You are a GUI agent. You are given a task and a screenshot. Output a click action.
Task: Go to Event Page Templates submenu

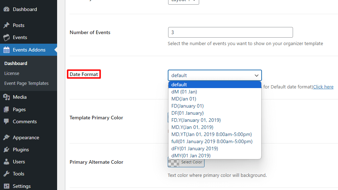point(26,83)
